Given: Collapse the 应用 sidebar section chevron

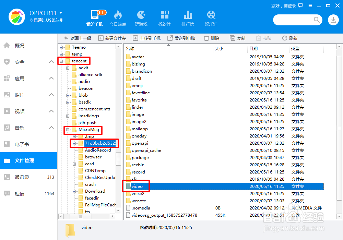Looking at the screenshot, I should [x=51, y=78].
